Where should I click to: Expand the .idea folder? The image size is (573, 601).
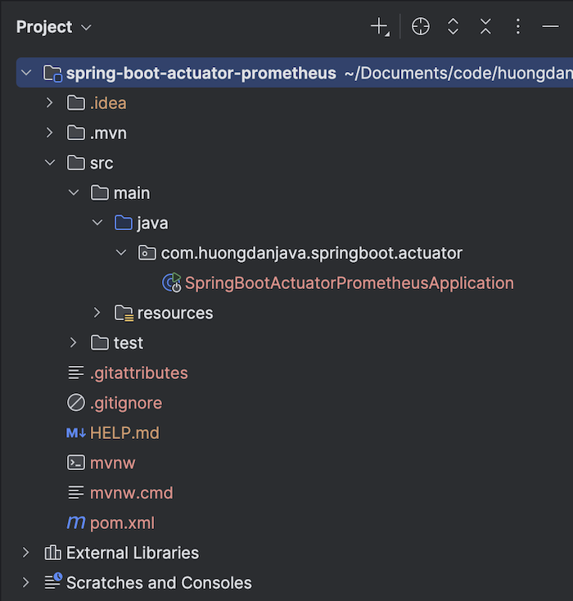(50, 103)
